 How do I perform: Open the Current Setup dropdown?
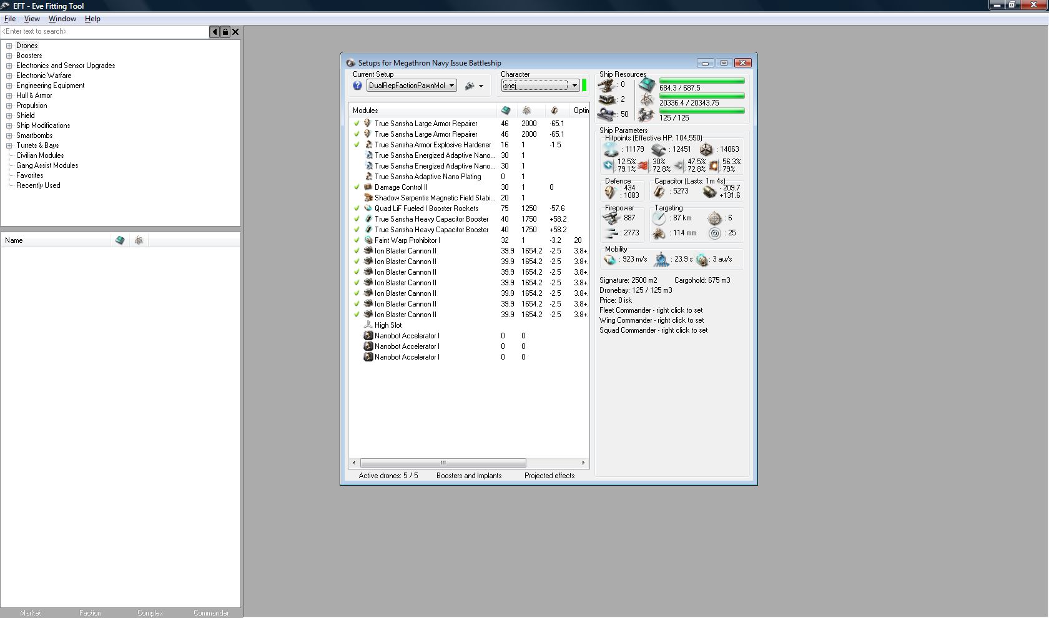click(451, 86)
